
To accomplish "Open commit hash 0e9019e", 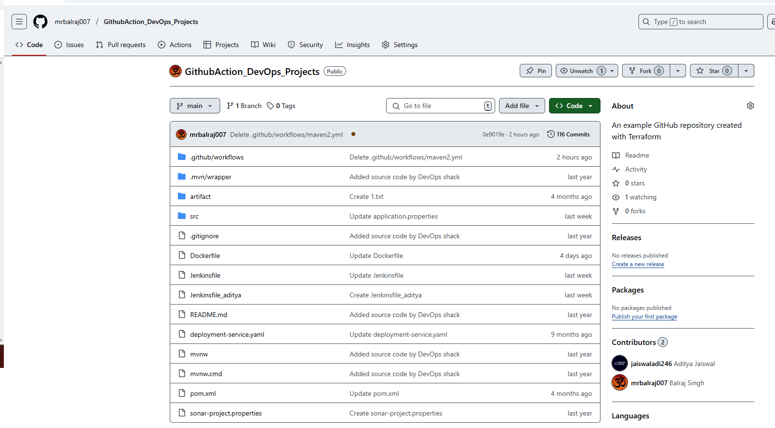I will pos(493,135).
